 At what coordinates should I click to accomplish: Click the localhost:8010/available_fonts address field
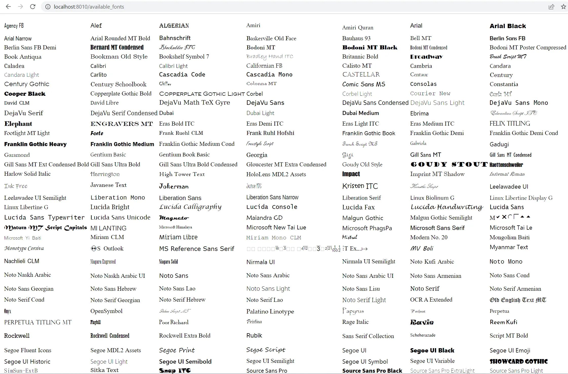tap(89, 7)
